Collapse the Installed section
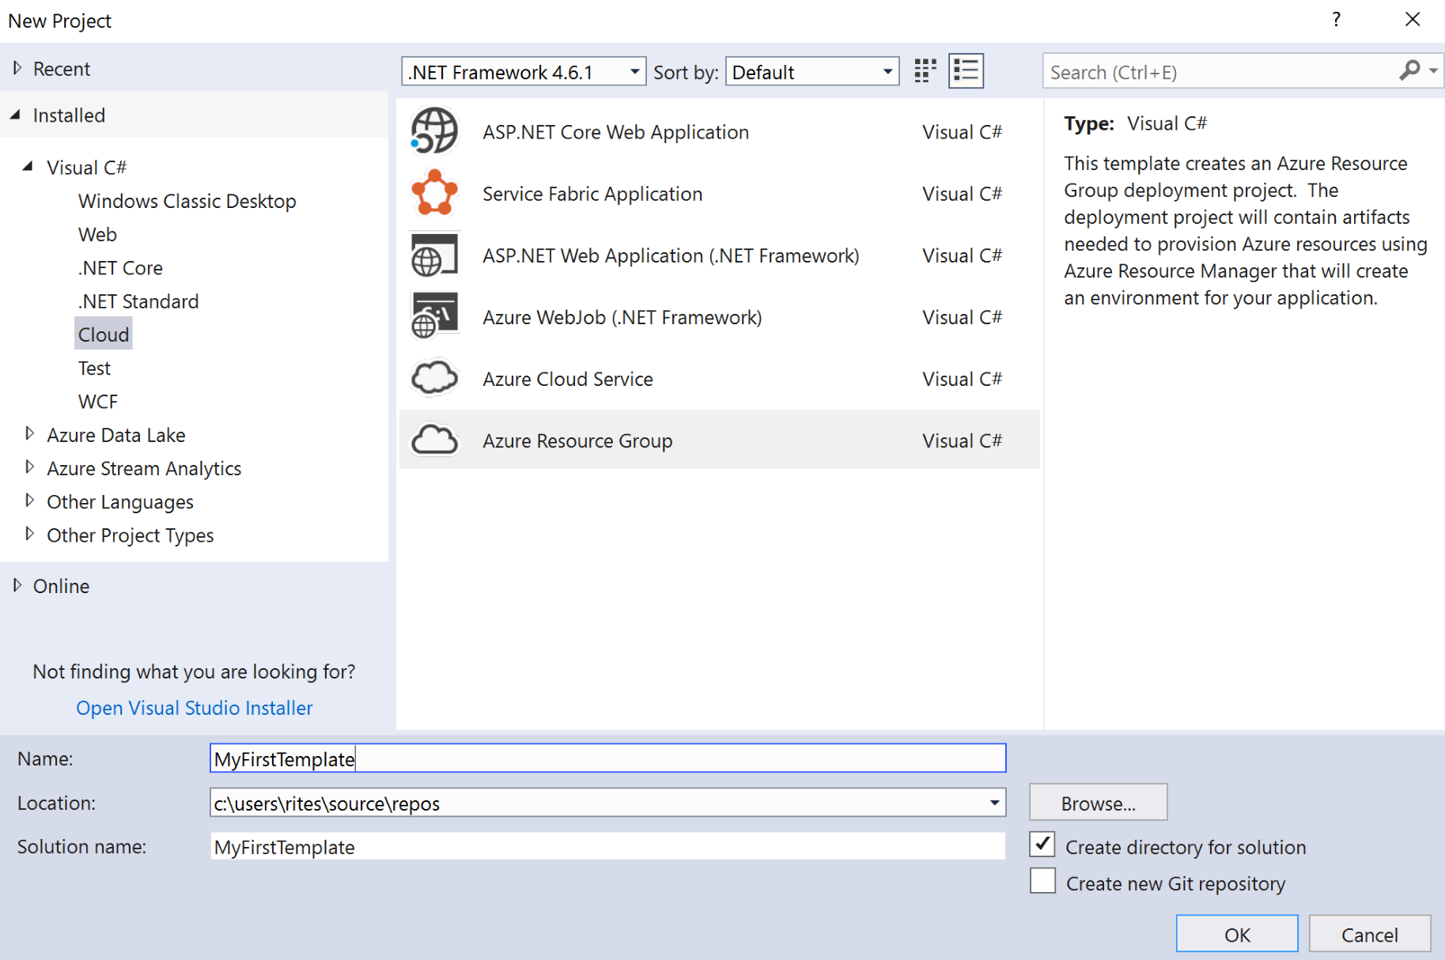This screenshot has width=1445, height=960. point(16,115)
